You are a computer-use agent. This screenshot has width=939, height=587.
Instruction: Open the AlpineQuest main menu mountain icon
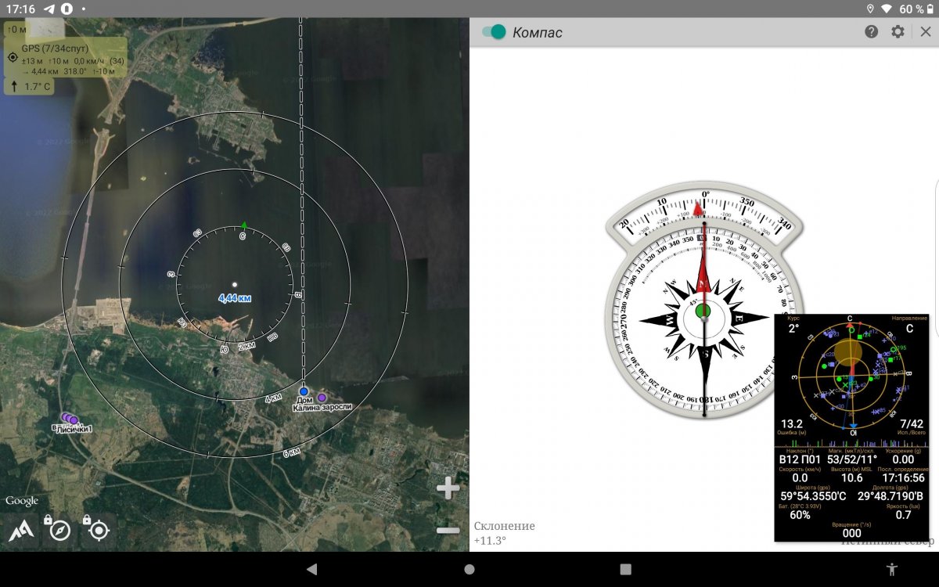tap(21, 530)
